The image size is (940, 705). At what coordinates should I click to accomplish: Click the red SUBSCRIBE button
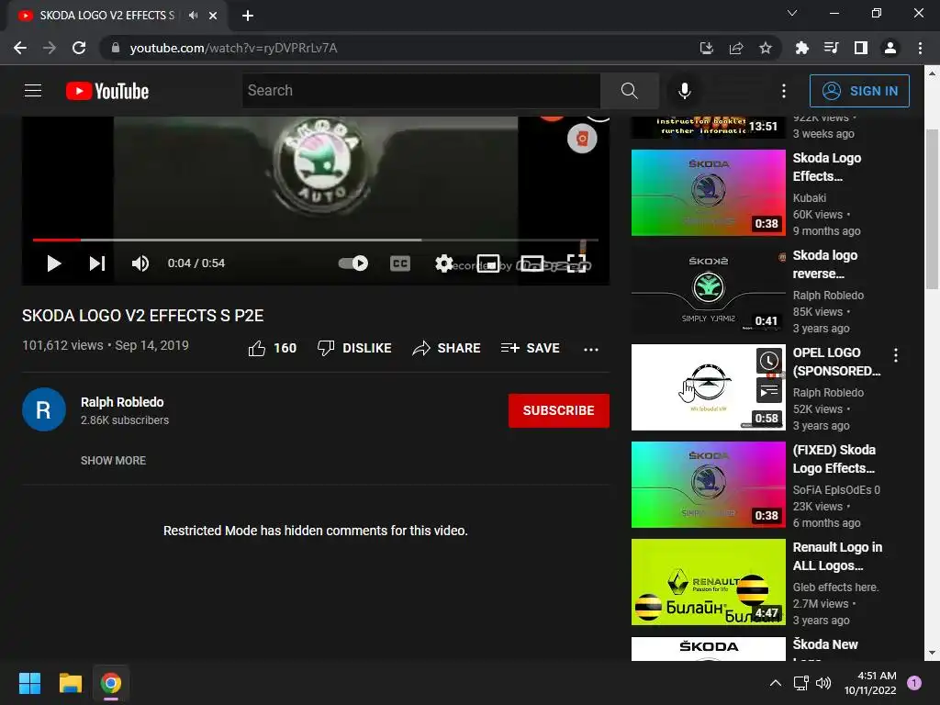pos(559,410)
